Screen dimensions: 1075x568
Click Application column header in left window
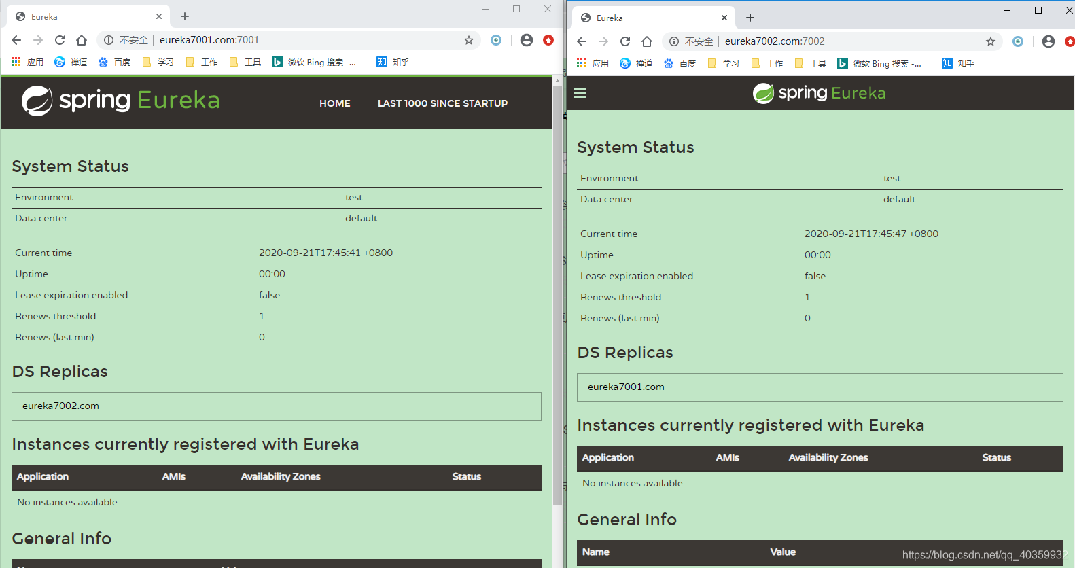tap(43, 477)
